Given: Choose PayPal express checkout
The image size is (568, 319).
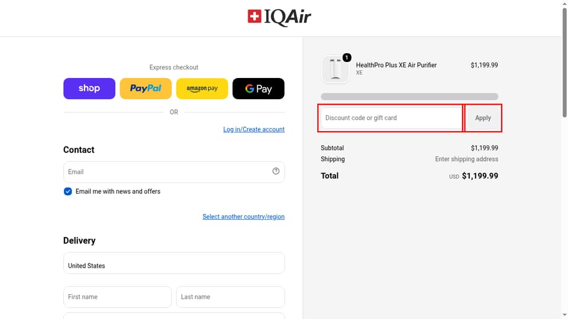Looking at the screenshot, I should [146, 89].
